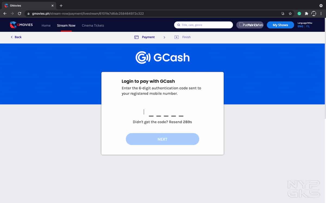
Task: Close the GMovies browser tab
Action: pos(52,5)
